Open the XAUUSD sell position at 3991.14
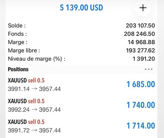164x138 pixels. [x=81, y=85]
